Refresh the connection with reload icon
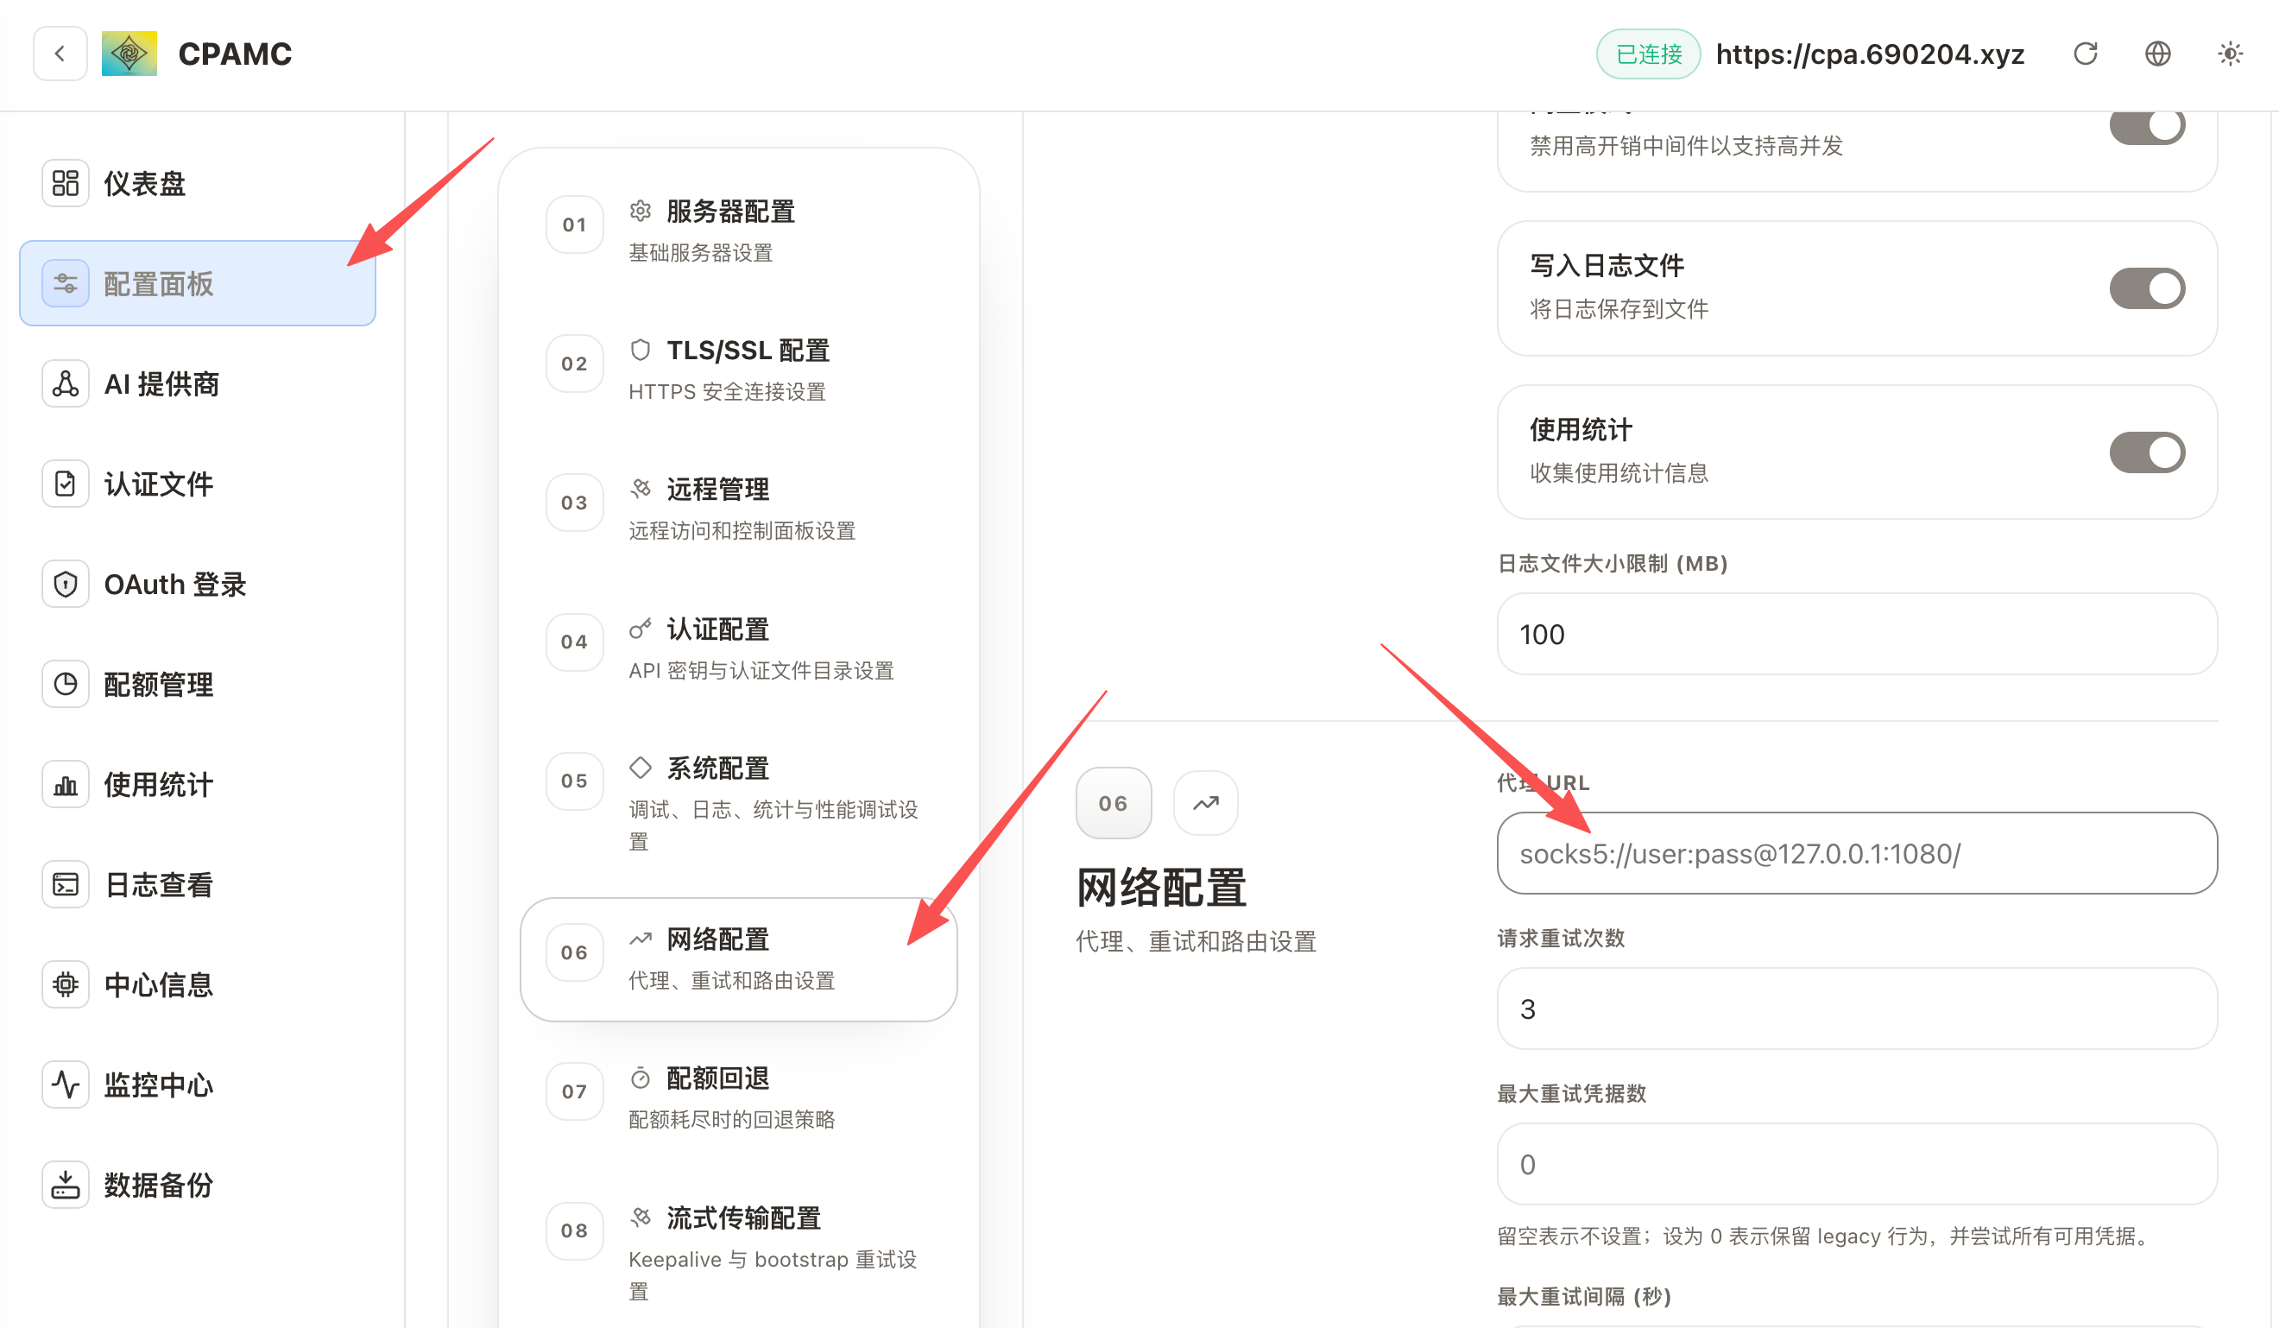2279x1328 pixels. (x=2086, y=54)
